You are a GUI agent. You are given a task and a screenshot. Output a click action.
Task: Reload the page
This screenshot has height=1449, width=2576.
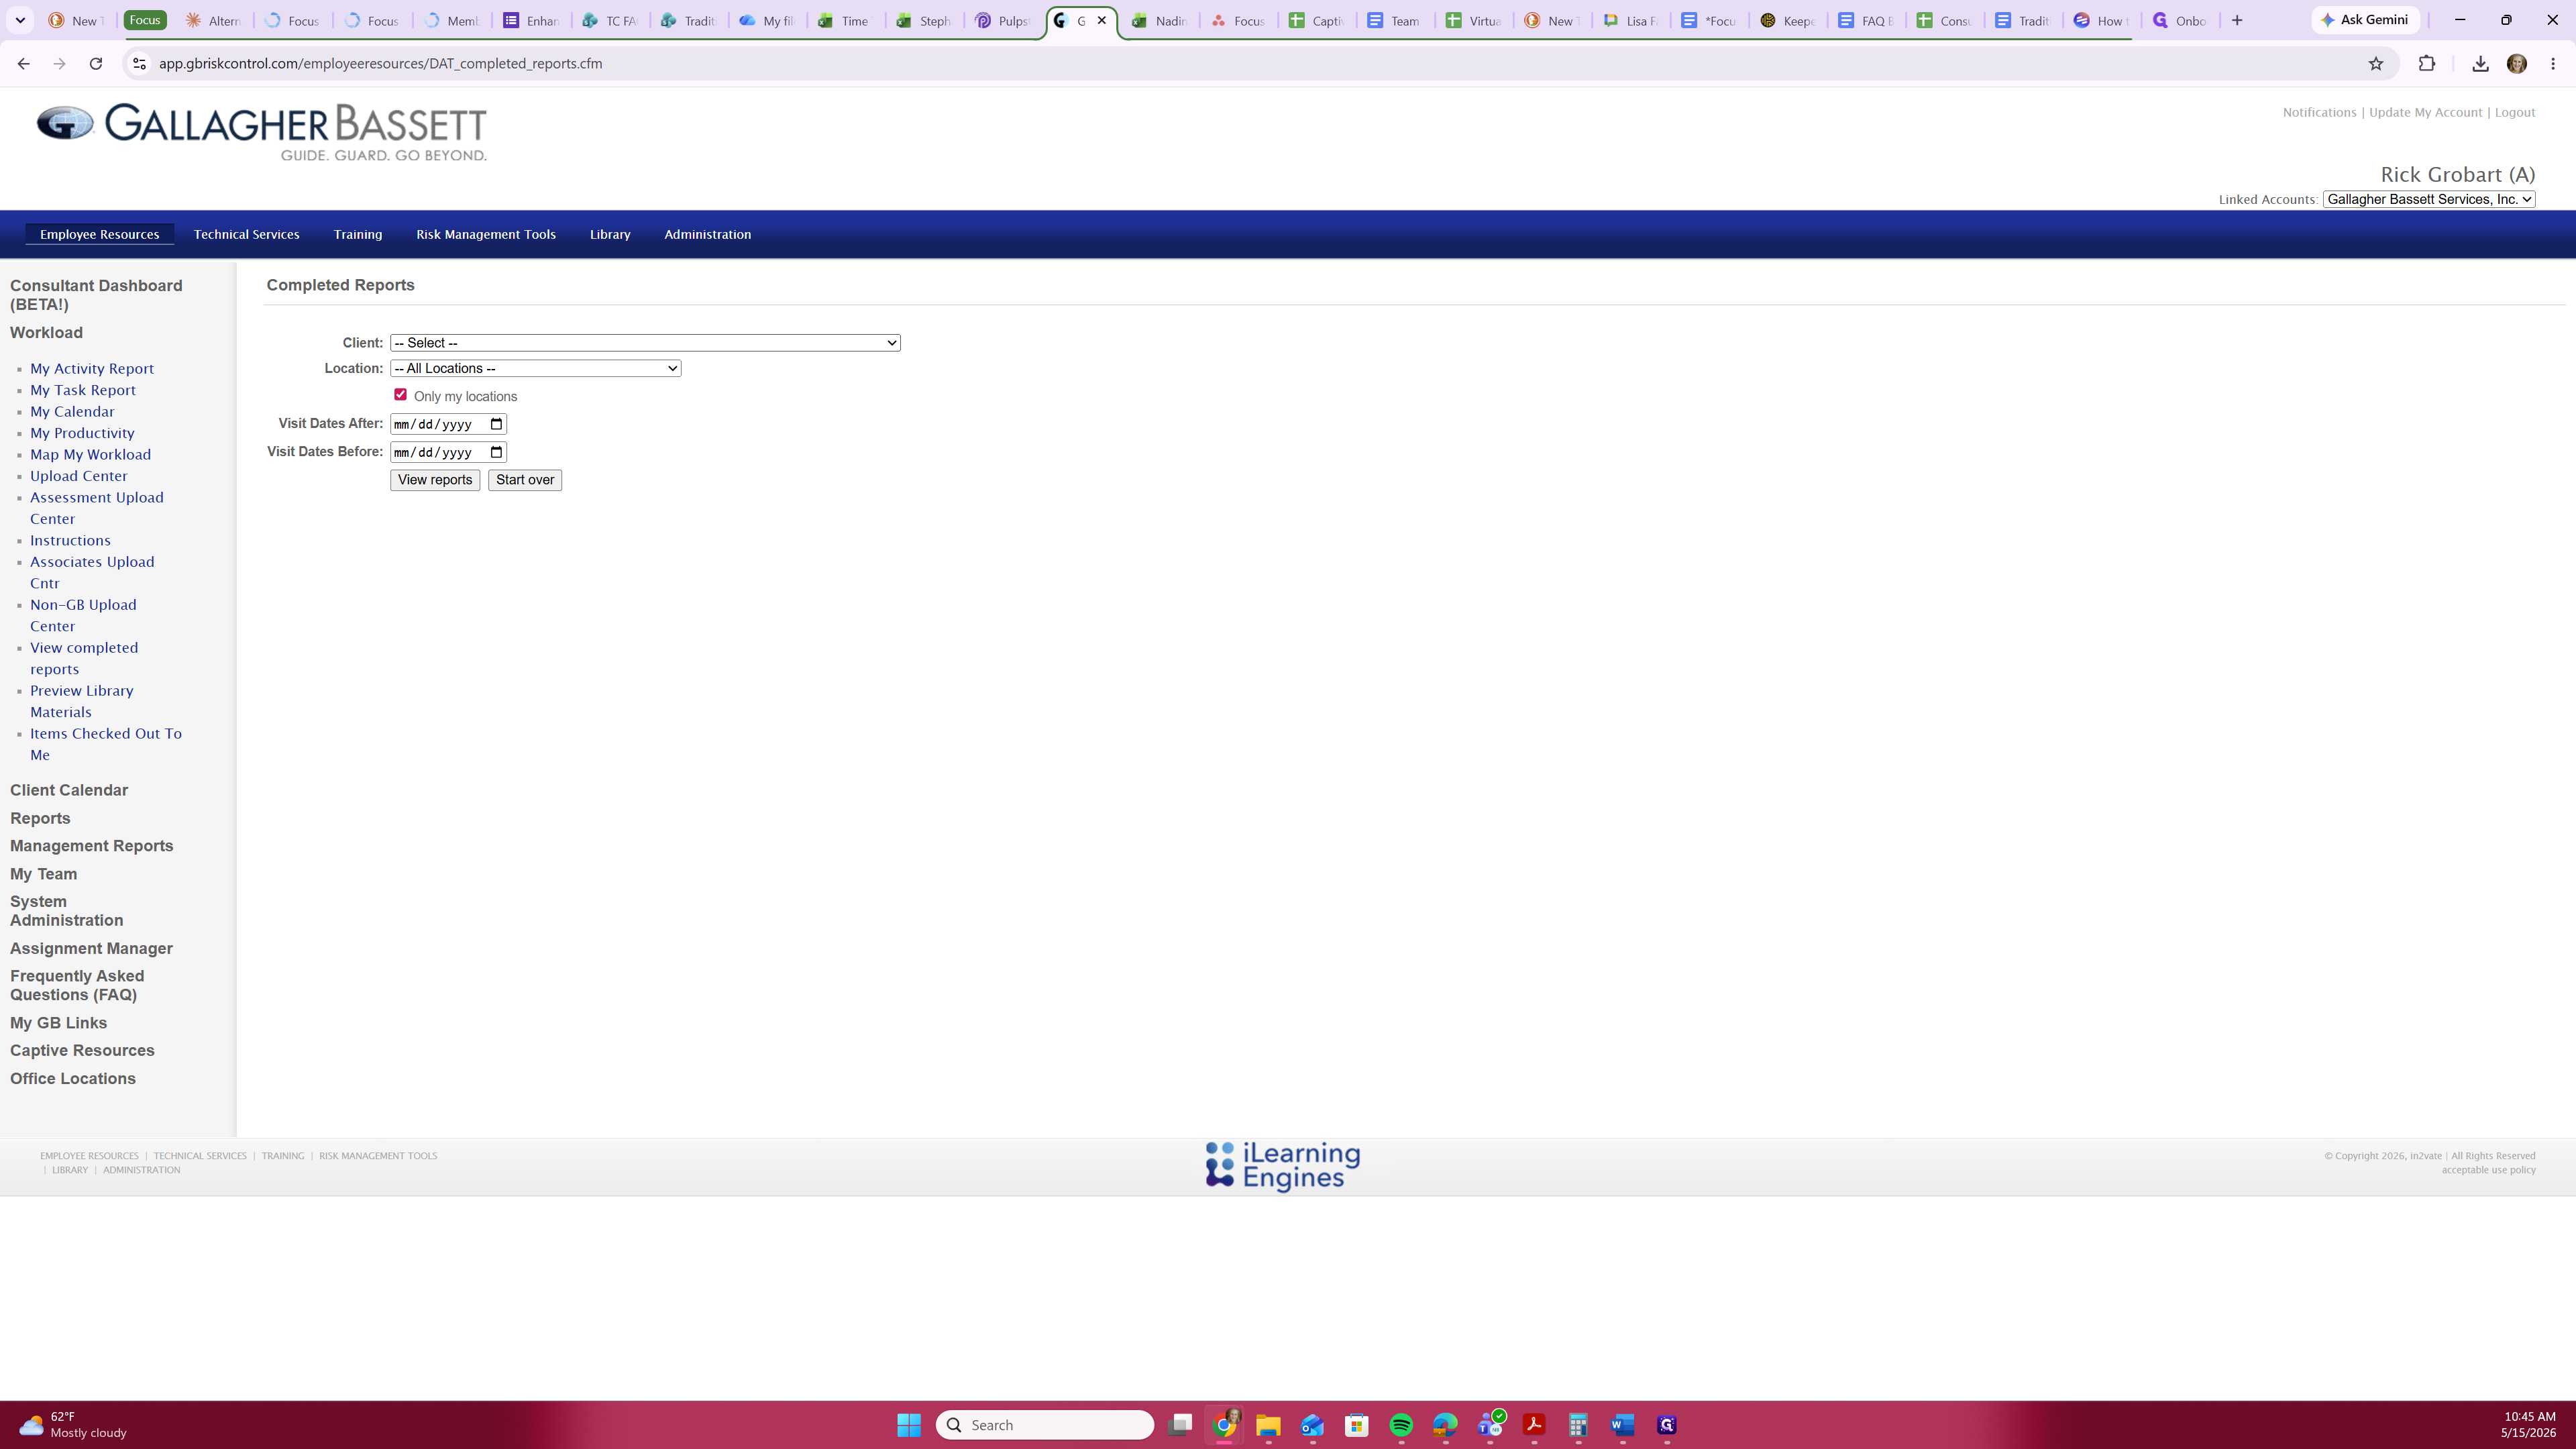[96, 63]
